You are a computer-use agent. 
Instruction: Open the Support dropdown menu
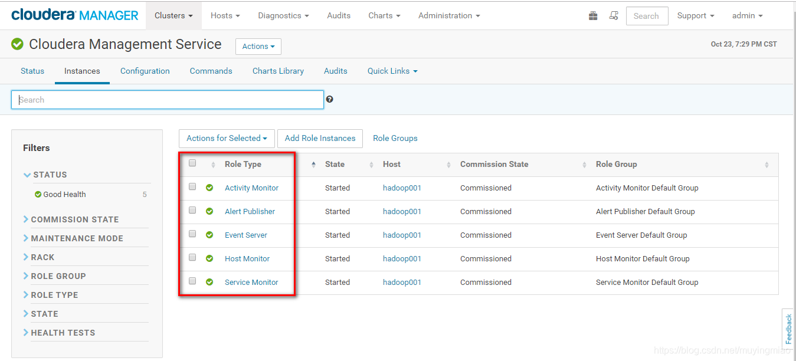point(696,15)
